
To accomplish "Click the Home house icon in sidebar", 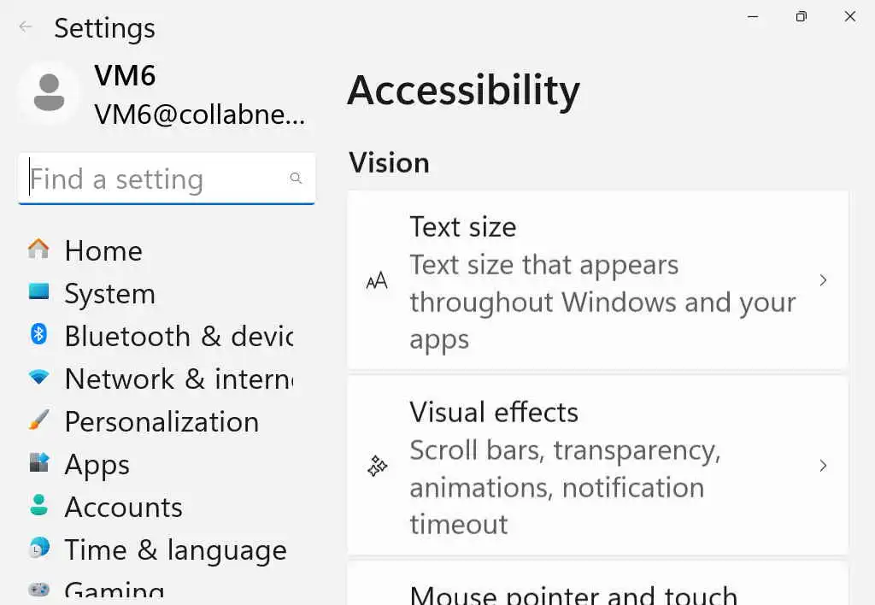I will 38,249.
